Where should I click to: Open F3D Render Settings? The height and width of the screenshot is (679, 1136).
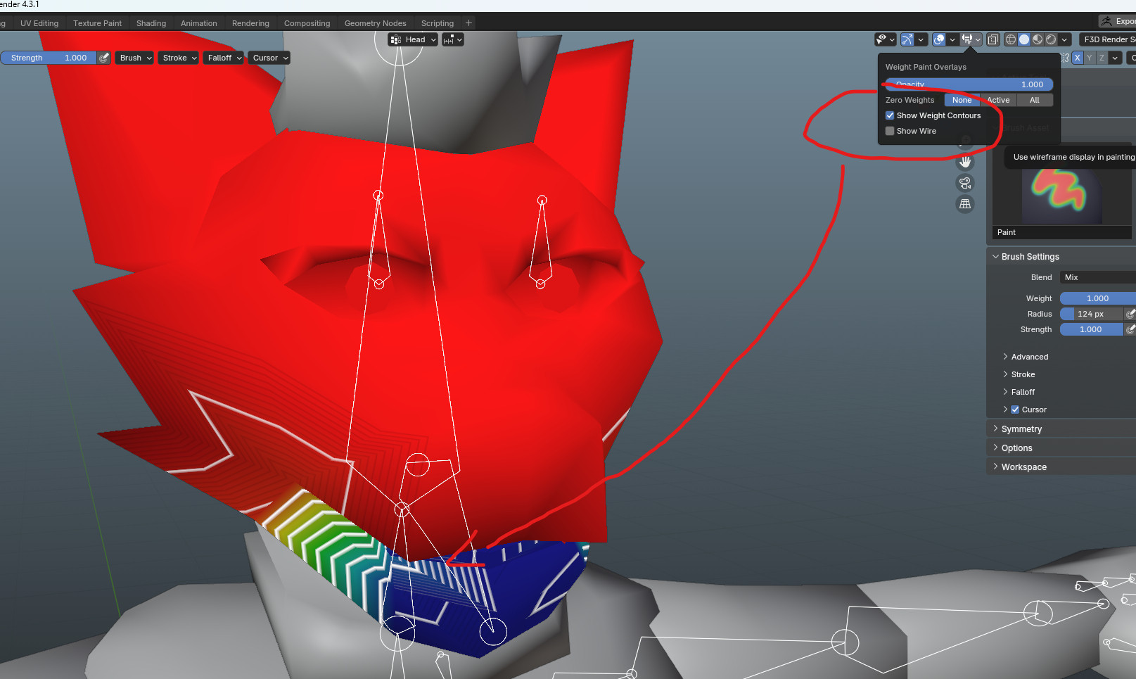tap(1107, 39)
